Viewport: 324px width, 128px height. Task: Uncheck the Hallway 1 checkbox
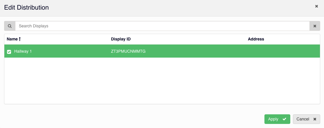click(9, 51)
